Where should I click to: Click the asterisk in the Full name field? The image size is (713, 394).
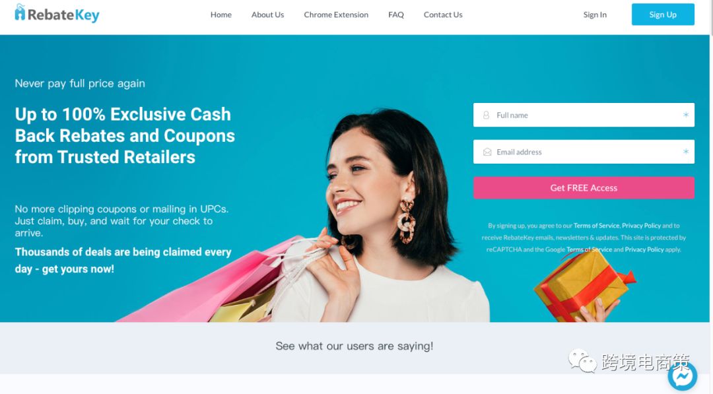pos(686,115)
